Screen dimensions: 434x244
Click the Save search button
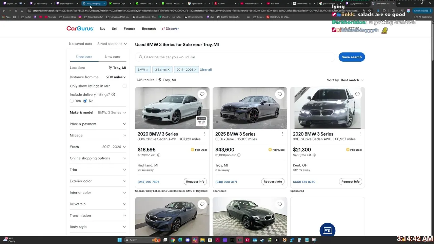coord(352,57)
